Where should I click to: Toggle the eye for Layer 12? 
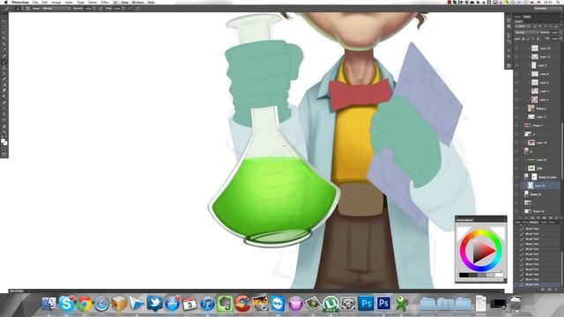[517, 117]
